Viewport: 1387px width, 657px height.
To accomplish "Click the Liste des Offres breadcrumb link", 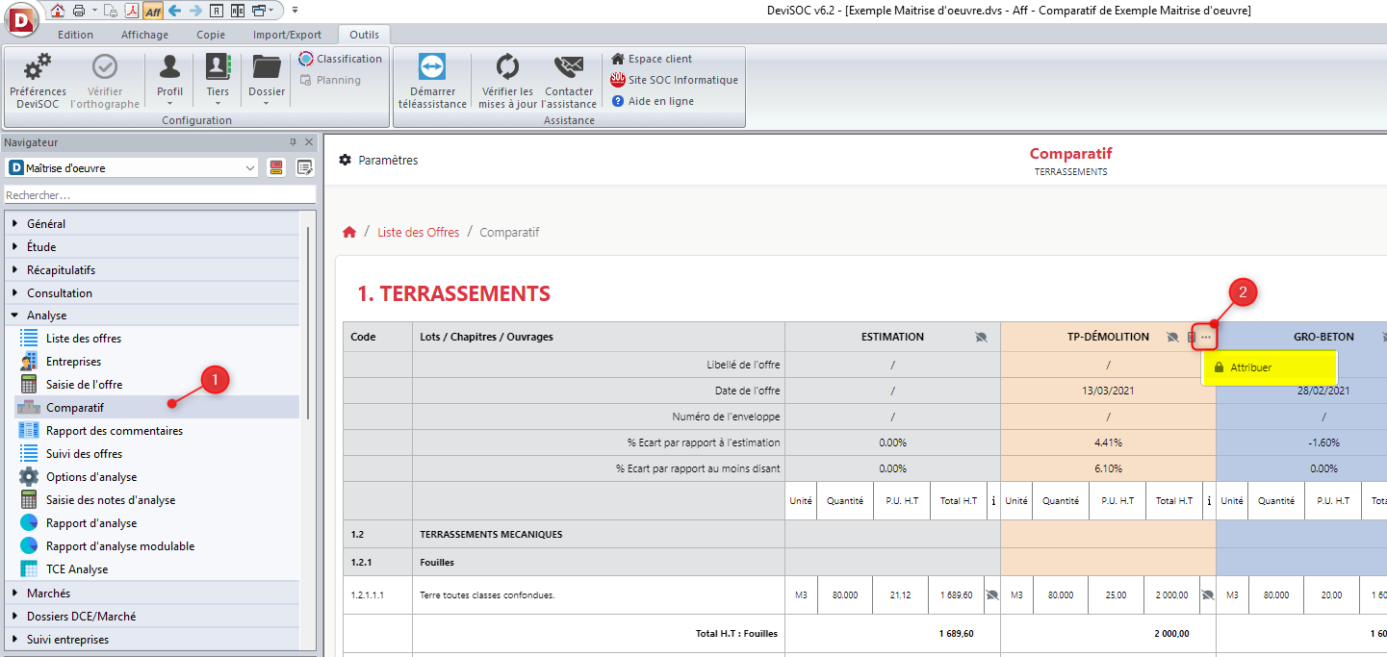I will [418, 233].
